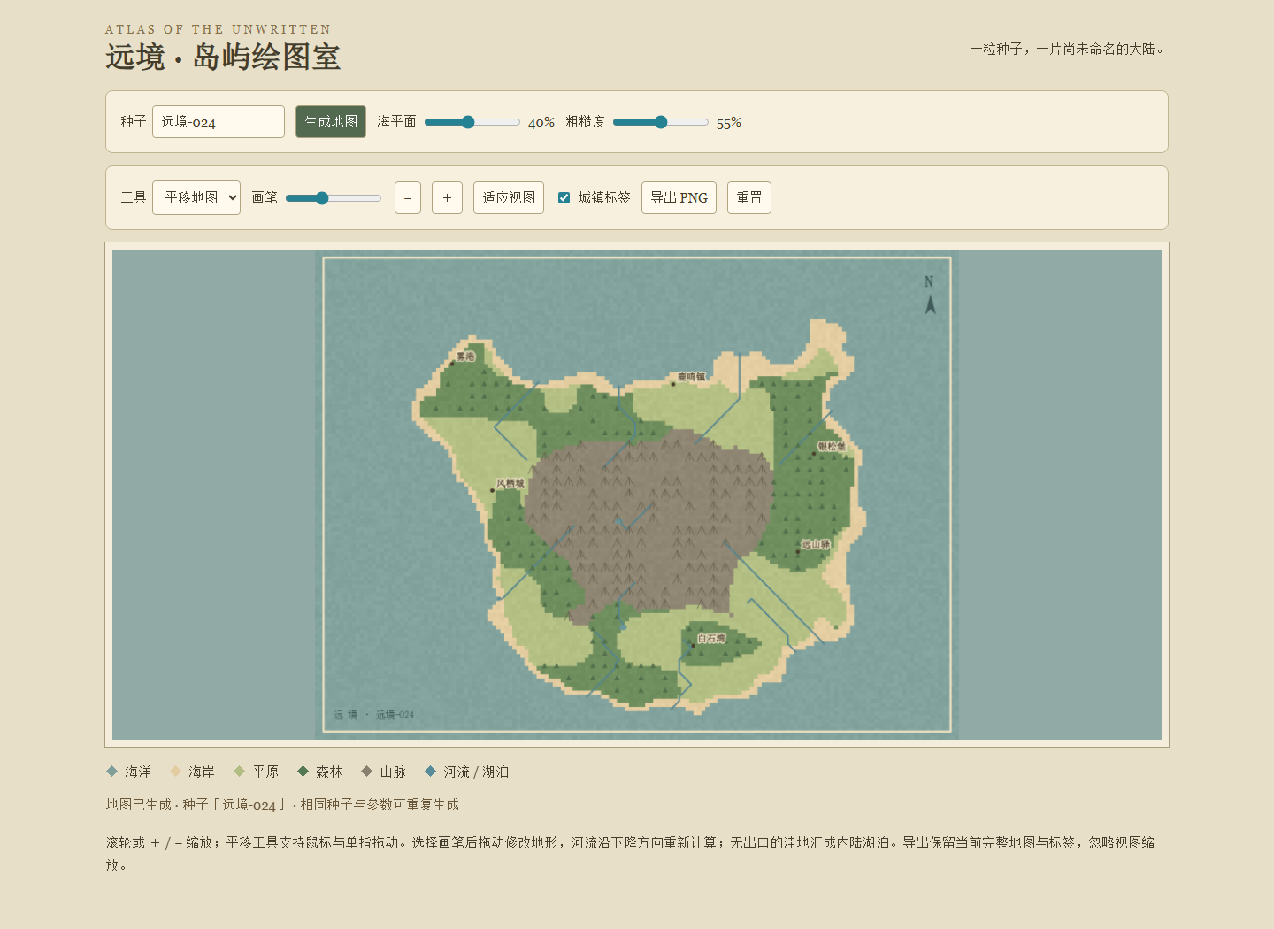Viewport: 1274px width, 929px height.
Task: Click the 海洋 legend label
Action: (x=138, y=772)
